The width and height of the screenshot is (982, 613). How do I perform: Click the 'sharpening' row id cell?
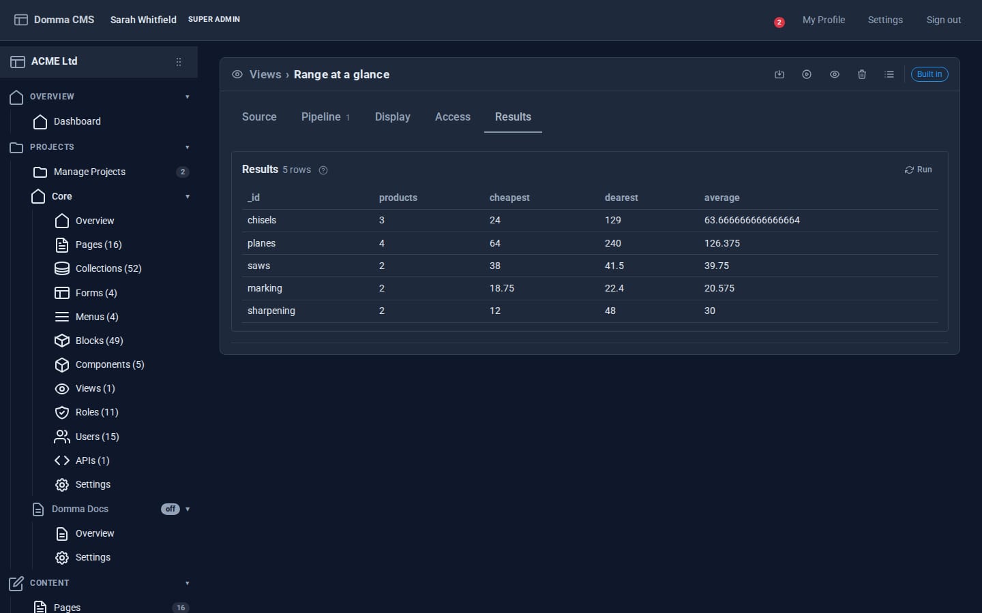pos(271,311)
